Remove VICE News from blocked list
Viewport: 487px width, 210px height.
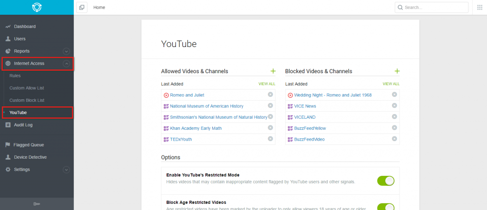point(394,105)
